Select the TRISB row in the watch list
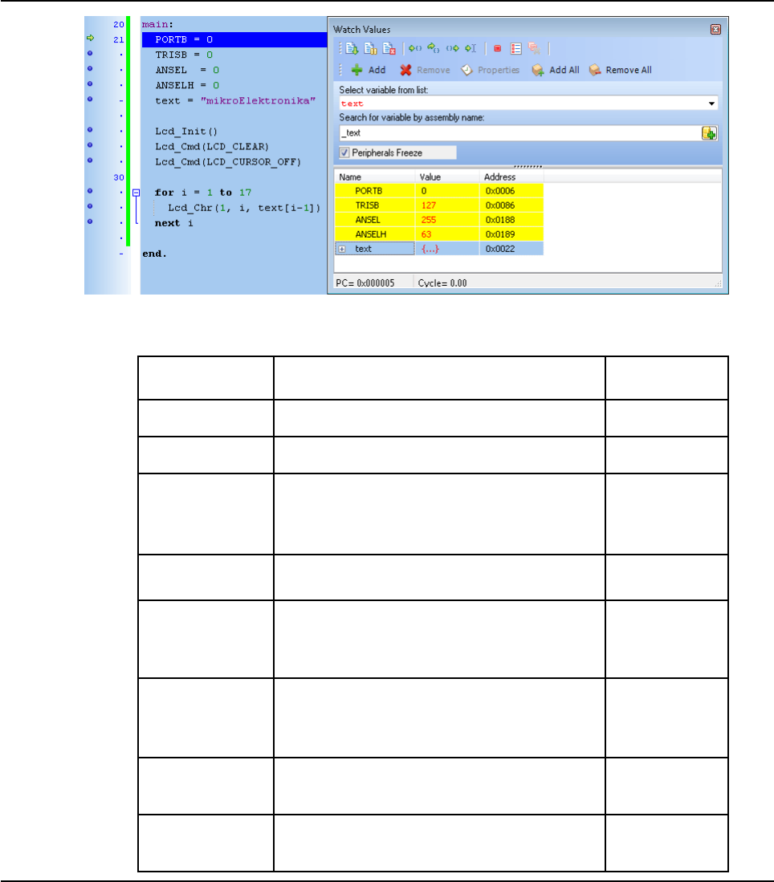774x882 pixels. pos(439,205)
